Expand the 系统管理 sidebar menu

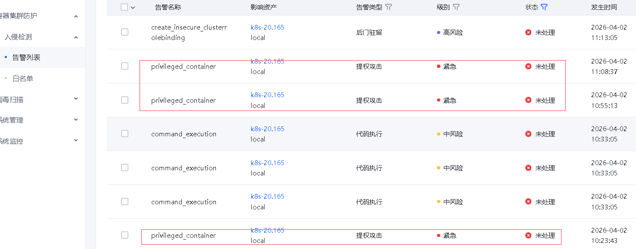tap(76, 120)
